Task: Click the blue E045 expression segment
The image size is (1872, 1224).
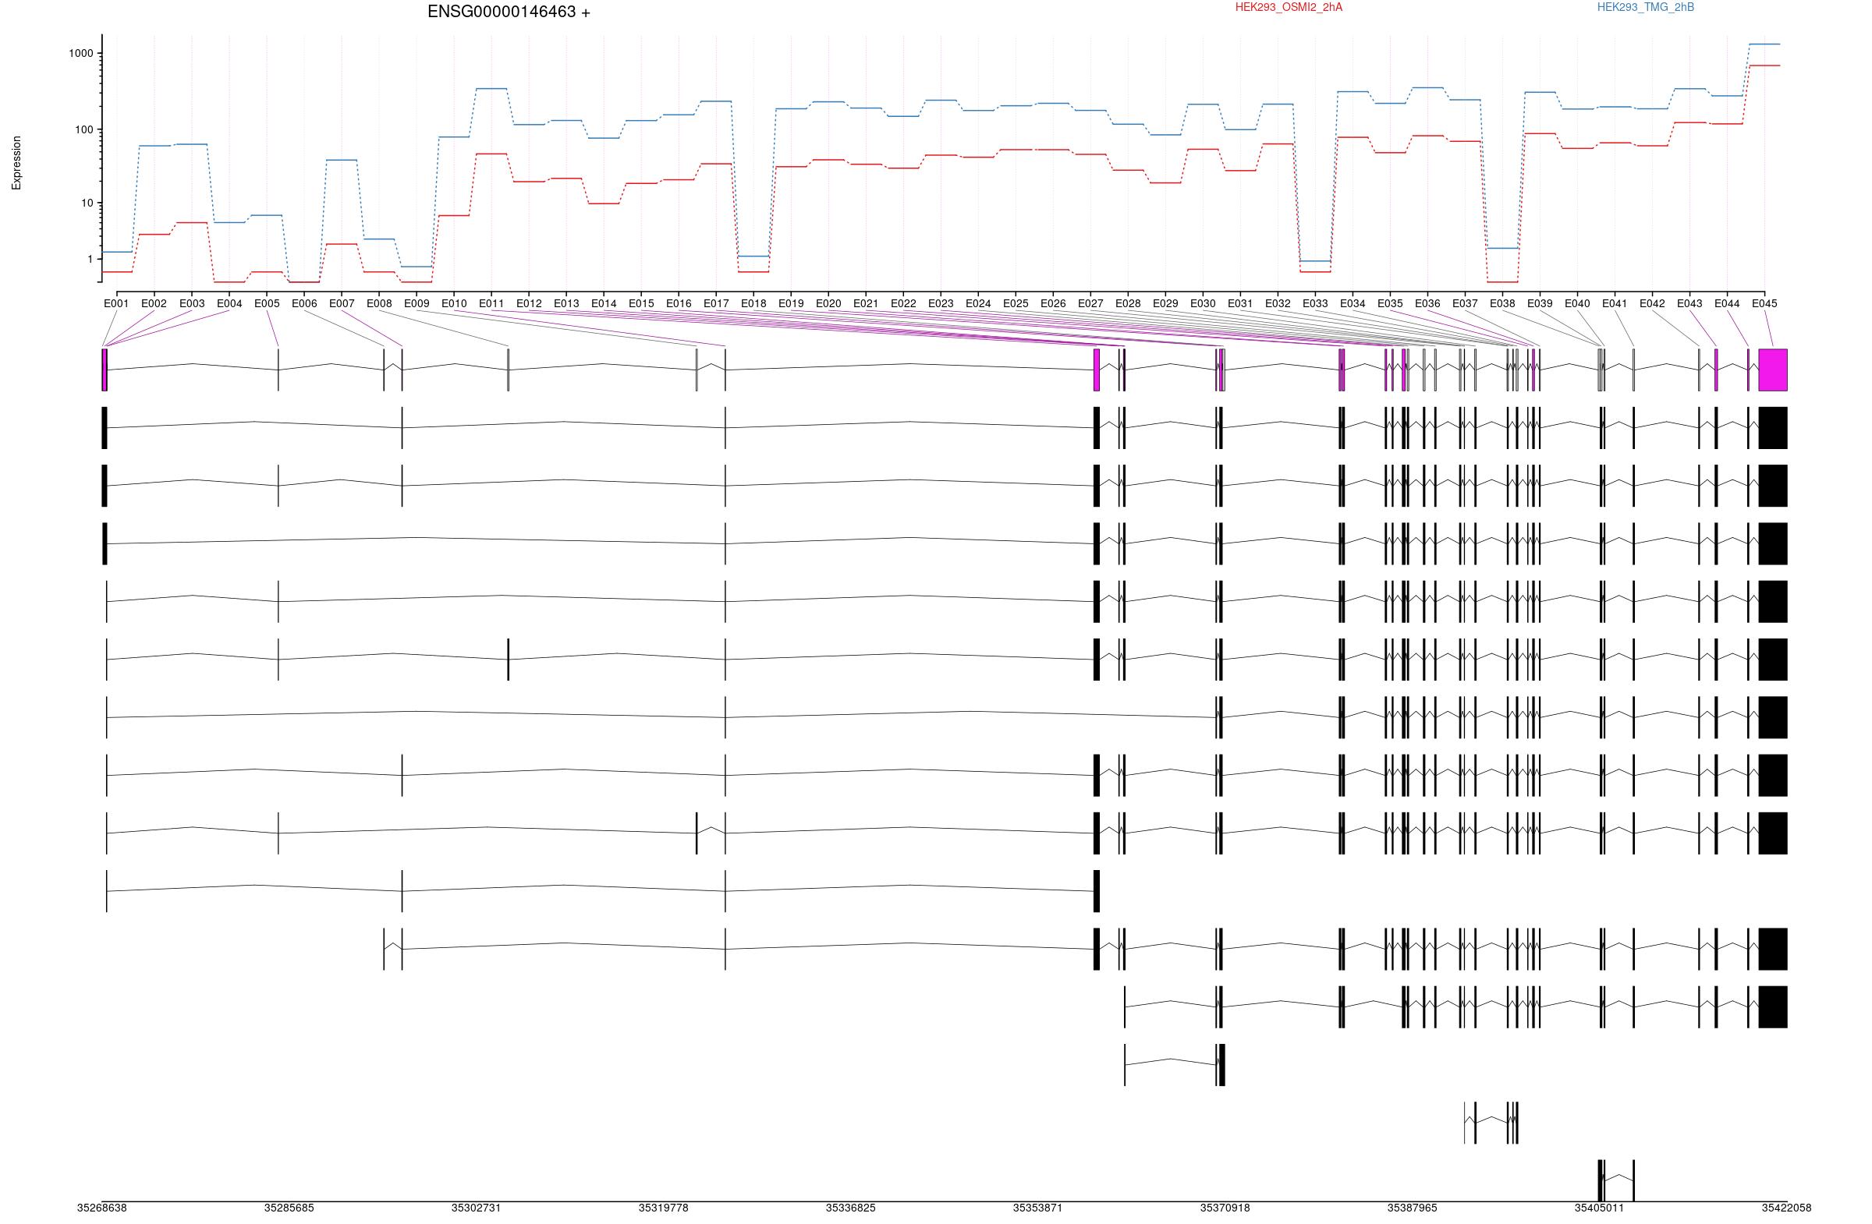Action: 1764,44
